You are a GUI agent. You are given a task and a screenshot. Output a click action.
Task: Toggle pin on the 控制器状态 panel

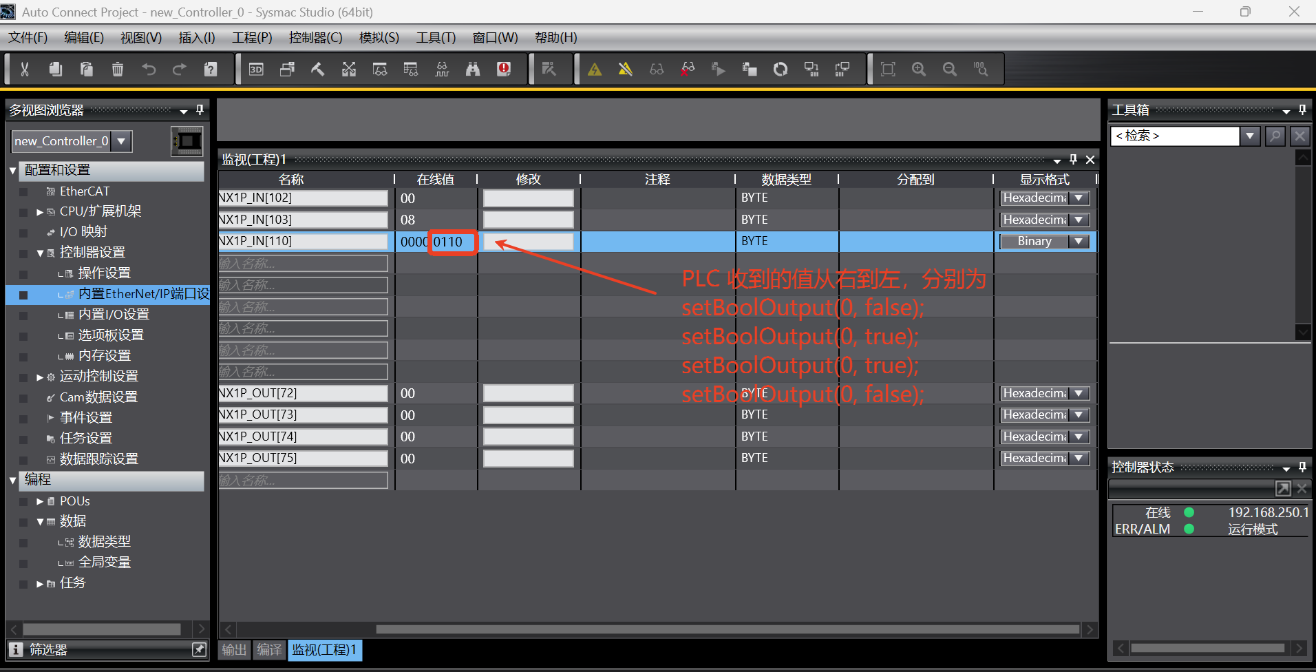tap(1302, 467)
